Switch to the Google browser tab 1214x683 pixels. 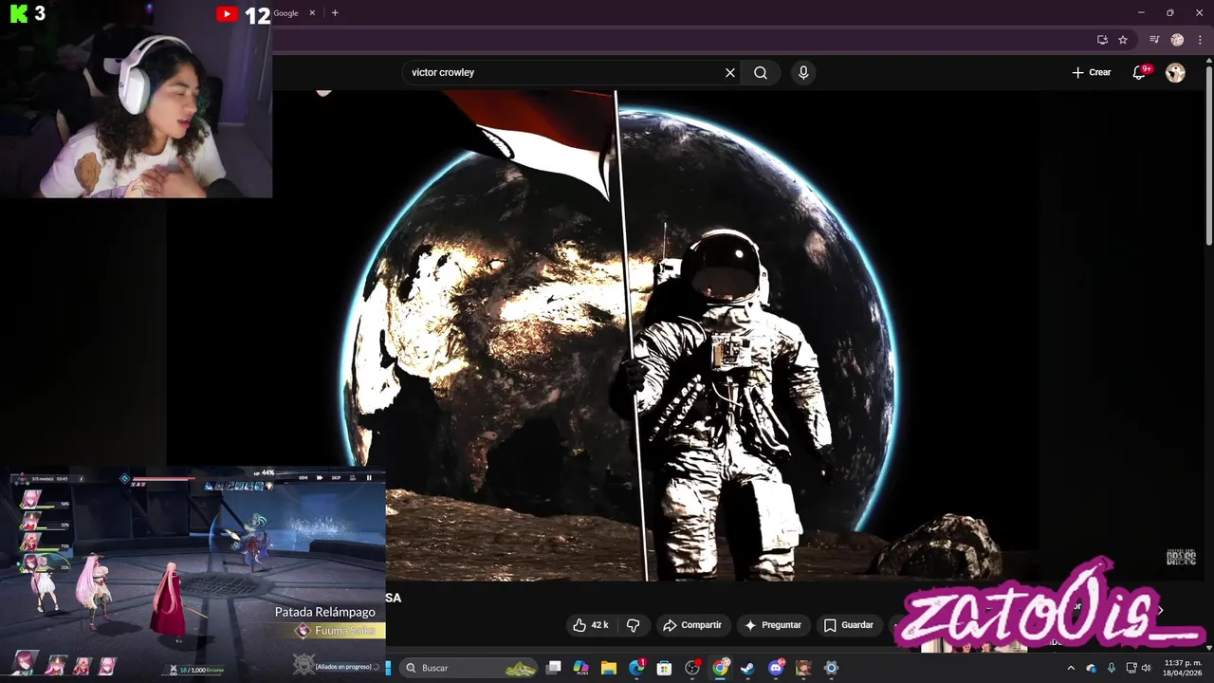click(285, 13)
